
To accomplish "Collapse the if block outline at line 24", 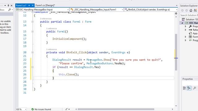I will tap(32, 67).
